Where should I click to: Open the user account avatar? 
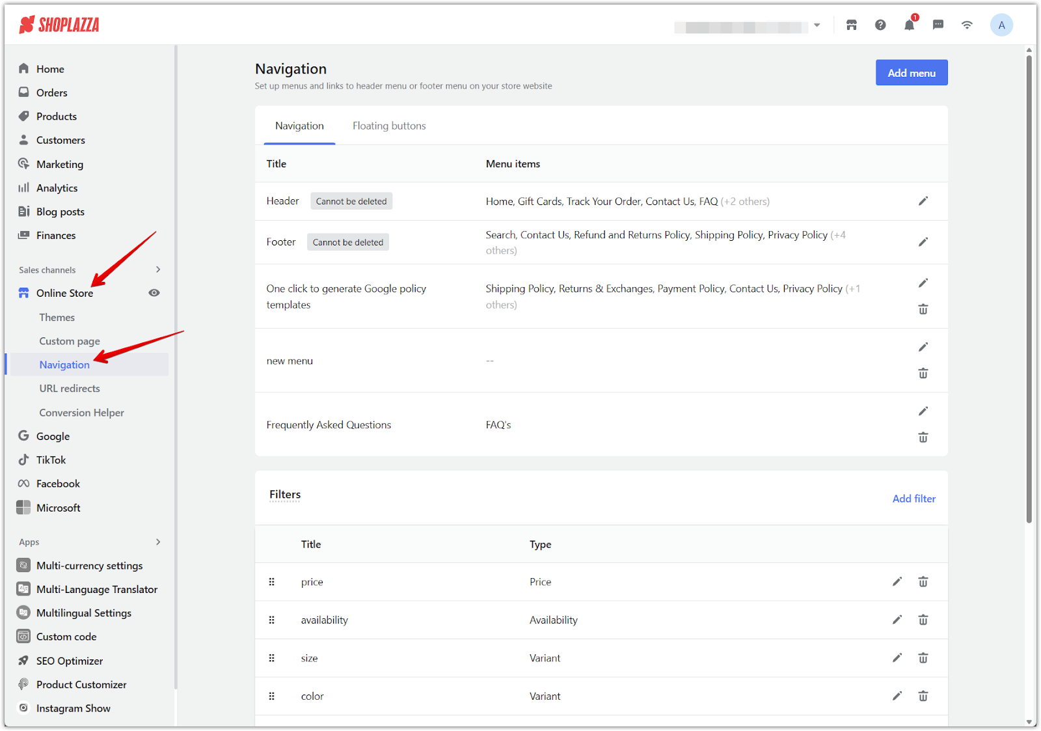(1001, 25)
